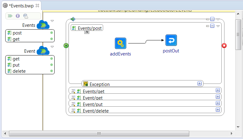Select the Events/get handler row

pos(145,91)
